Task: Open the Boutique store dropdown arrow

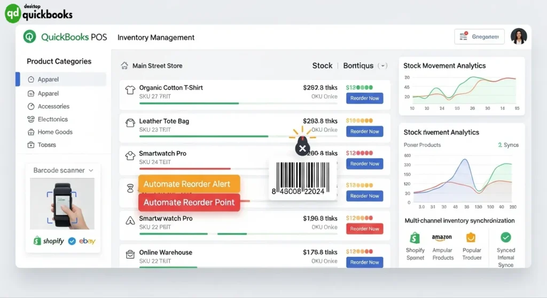Action: click(382, 66)
